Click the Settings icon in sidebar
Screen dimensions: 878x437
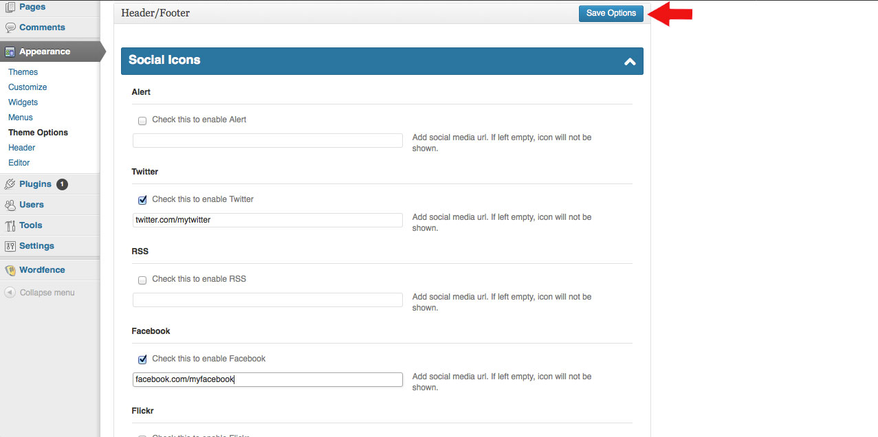[10, 246]
